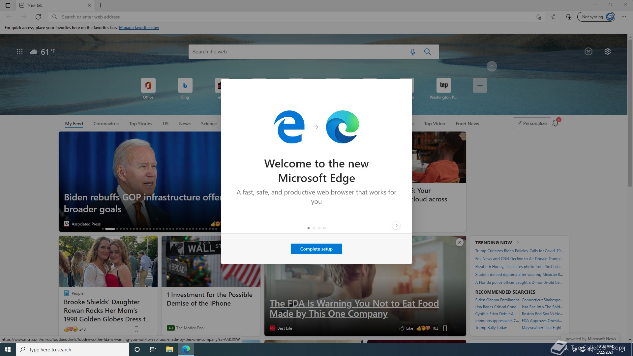Open more options on FDA article
The image size is (633, 356).
[x=456, y=328]
